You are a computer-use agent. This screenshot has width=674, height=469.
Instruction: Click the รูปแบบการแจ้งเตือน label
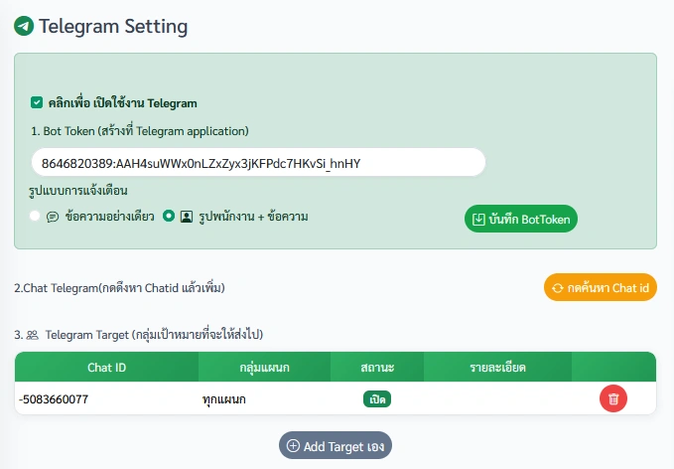click(x=78, y=191)
